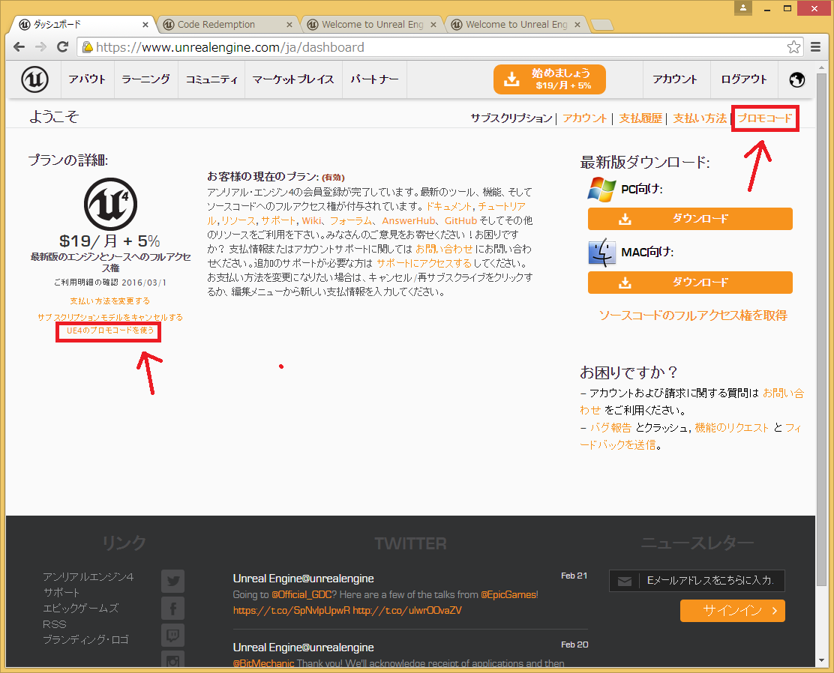Screen dimensions: 834x673
Task: Click the Twitter icon in footer
Action: click(172, 581)
